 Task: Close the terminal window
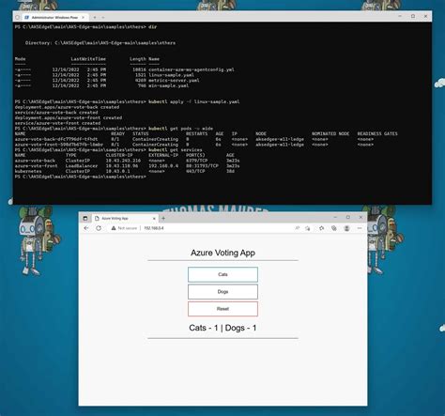tap(425, 16)
